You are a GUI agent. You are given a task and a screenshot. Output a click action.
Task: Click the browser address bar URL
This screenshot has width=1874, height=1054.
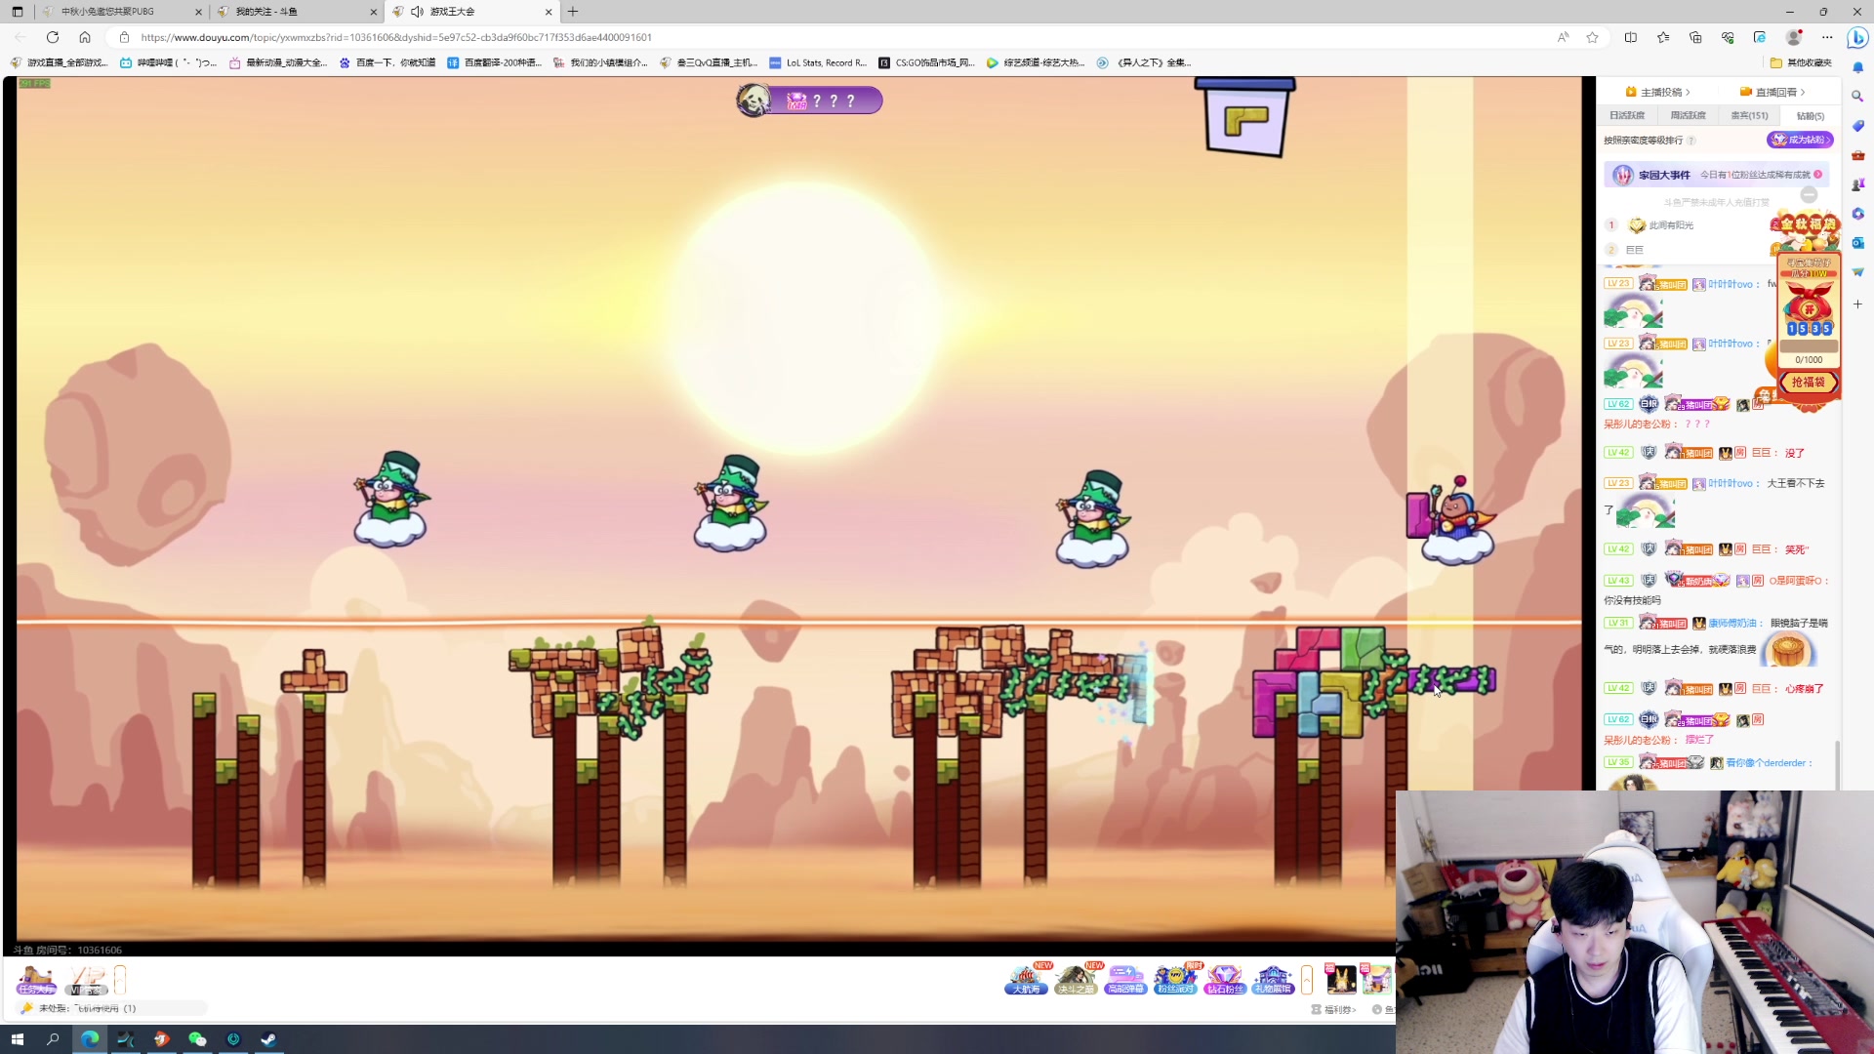[x=395, y=37]
